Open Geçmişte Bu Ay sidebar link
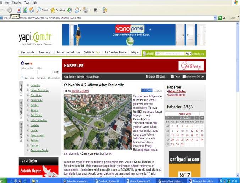 (39, 150)
